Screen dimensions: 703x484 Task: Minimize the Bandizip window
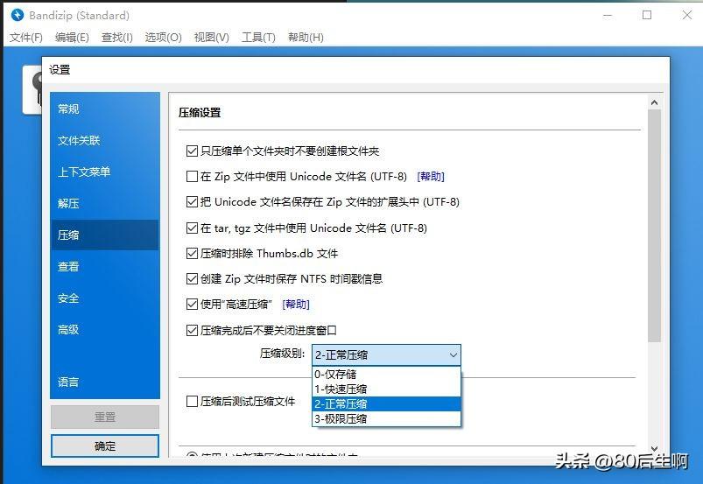click(x=608, y=15)
